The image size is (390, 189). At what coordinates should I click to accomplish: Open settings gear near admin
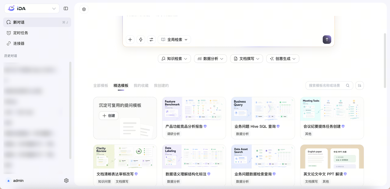(x=66, y=180)
